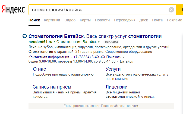Open the Диск service link
Viewport: 183px width, 114px height.
point(144,20)
